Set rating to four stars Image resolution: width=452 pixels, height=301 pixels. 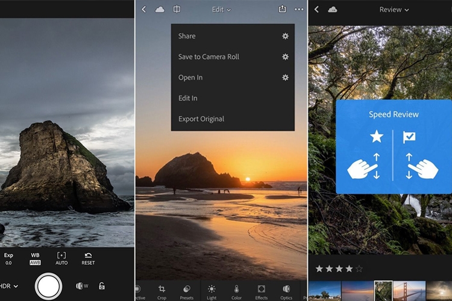click(x=349, y=268)
